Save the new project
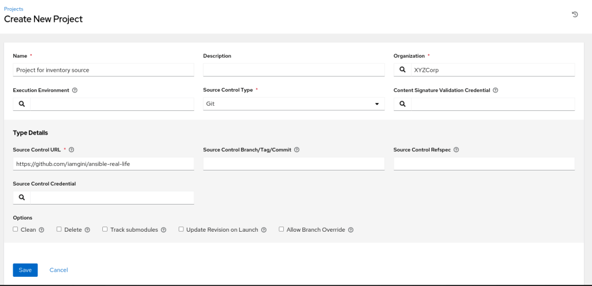This screenshot has height=286, width=592. (25, 270)
